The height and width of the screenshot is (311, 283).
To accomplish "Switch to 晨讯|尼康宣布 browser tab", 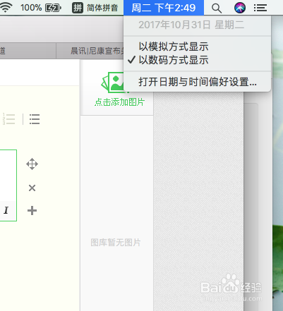I will pyautogui.click(x=90, y=51).
